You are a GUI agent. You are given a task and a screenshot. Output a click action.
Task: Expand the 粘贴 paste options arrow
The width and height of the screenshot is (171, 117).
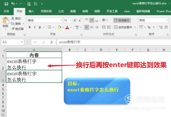point(6,29)
